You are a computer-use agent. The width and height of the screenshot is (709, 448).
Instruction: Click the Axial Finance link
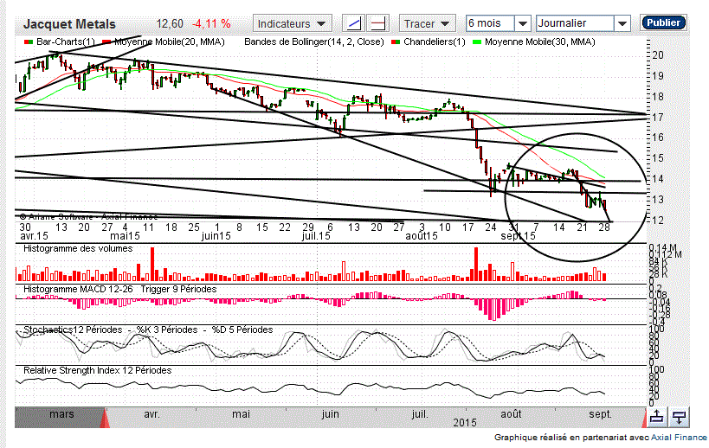click(679, 437)
